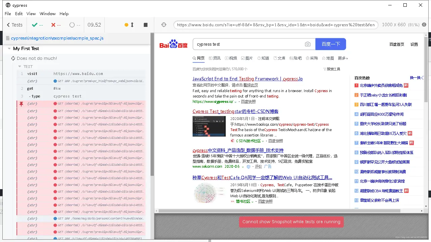
Task: Open the cypress.io testing framework result link
Action: tap(248, 79)
